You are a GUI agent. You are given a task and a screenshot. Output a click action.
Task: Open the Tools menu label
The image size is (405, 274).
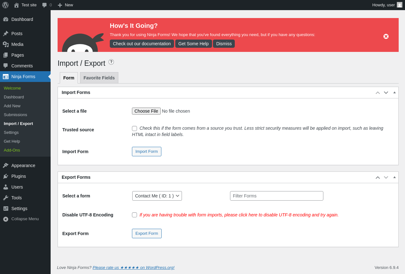(16, 198)
